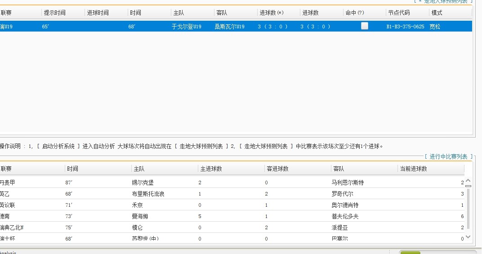Click node code B1-B3-375-0625

[405, 27]
